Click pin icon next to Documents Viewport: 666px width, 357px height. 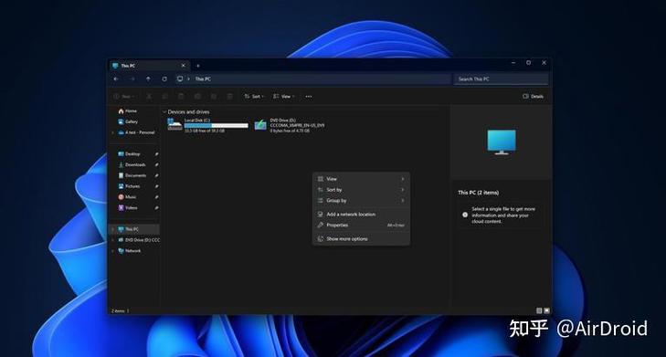156,175
